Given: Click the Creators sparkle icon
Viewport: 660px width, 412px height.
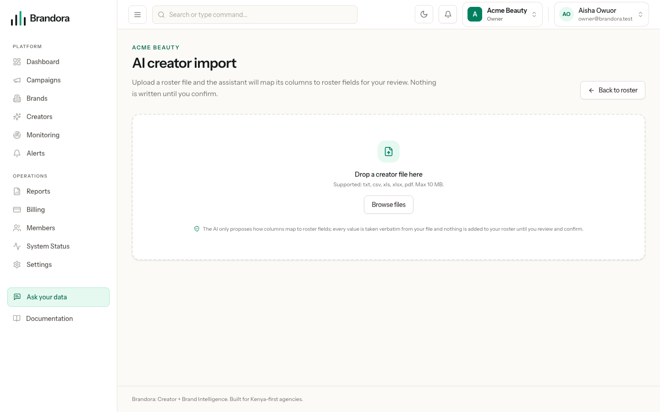Looking at the screenshot, I should tap(17, 117).
